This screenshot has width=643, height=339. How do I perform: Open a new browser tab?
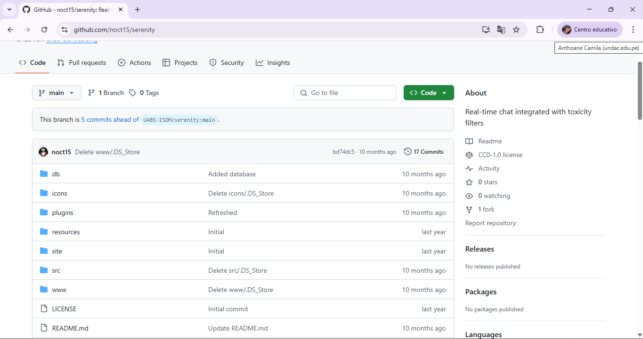coord(138,9)
